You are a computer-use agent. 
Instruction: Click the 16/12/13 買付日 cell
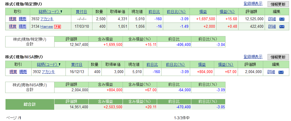point(77,72)
